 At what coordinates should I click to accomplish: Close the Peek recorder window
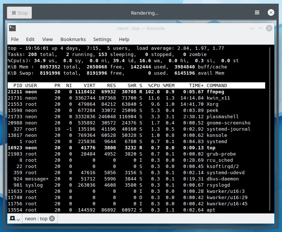(271, 12)
